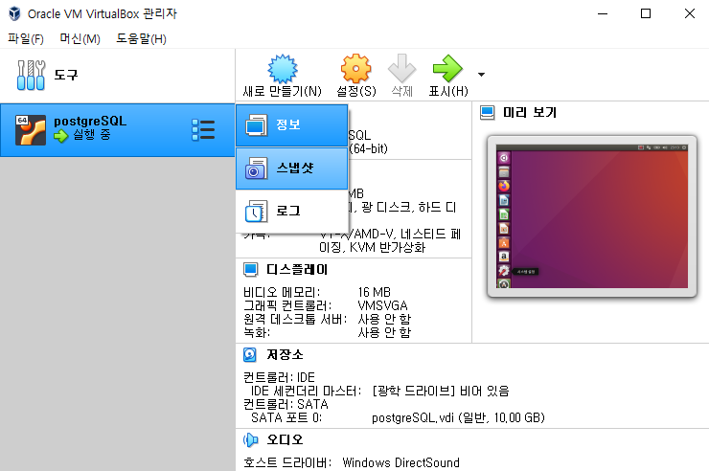This screenshot has width=709, height=471.
Task: Open the 도움말(H) menu
Action: (x=141, y=39)
